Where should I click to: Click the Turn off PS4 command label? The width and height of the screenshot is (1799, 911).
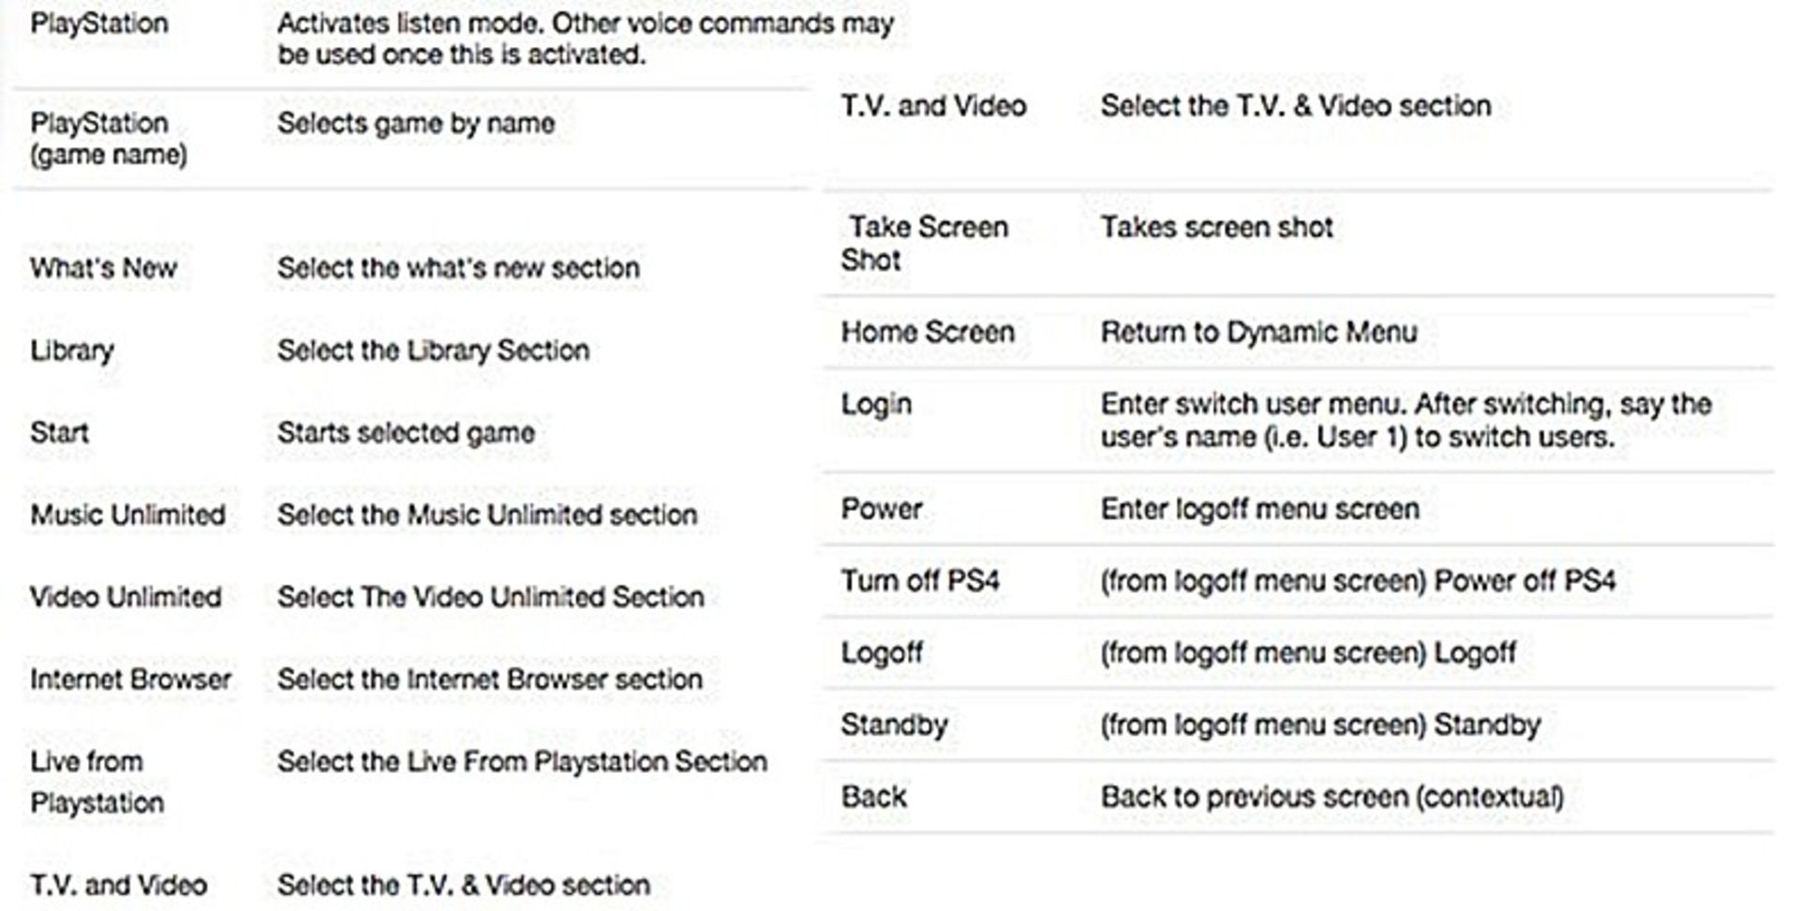click(920, 581)
